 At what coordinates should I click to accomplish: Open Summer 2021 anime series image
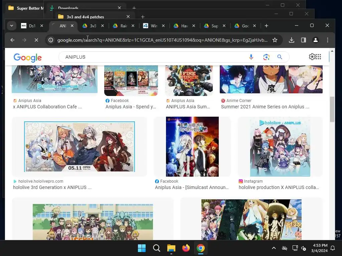click(x=271, y=79)
